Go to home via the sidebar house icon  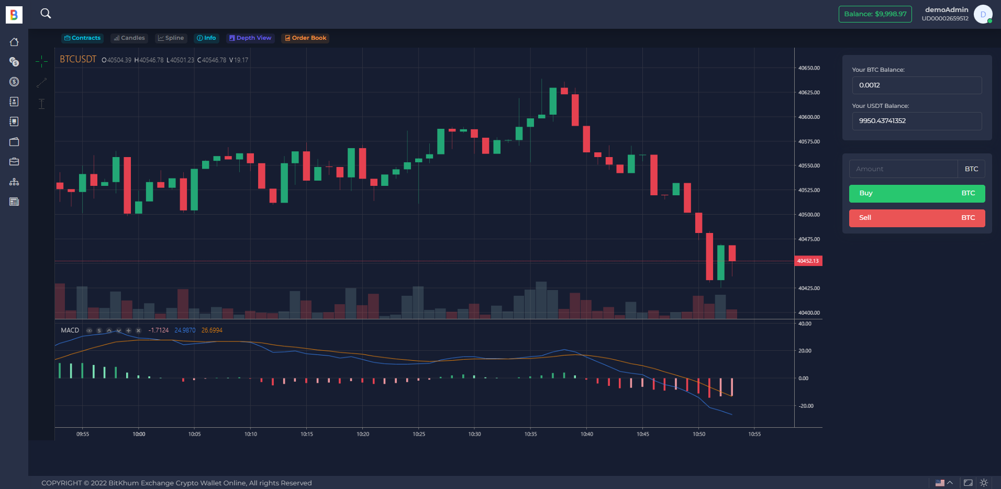(14, 42)
